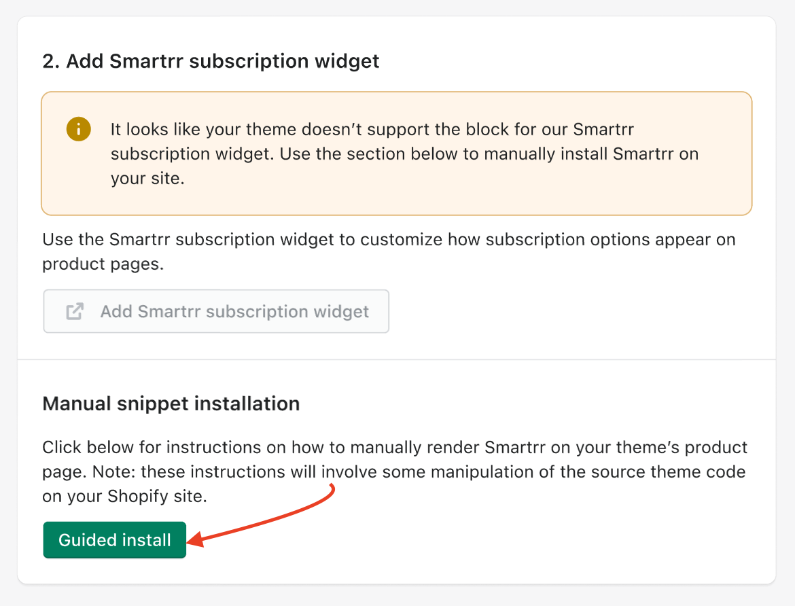The image size is (795, 606).
Task: Click the empty area right of Guided install
Action: [x=476, y=540]
